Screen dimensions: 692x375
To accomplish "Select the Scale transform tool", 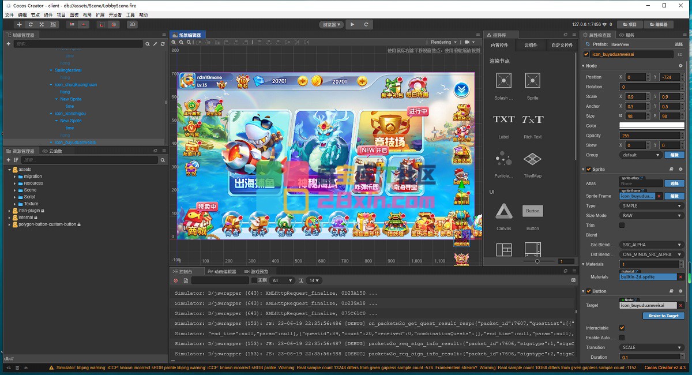I will pyautogui.click(x=42, y=25).
